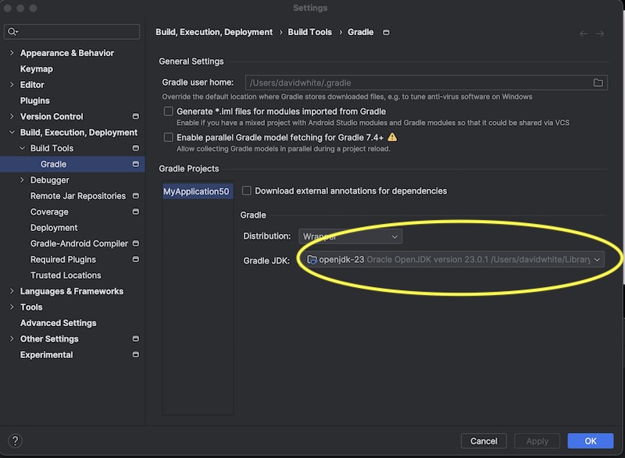Image resolution: width=625 pixels, height=458 pixels.
Task: Enable Generate *.iml files for imported modules
Action: [168, 112]
